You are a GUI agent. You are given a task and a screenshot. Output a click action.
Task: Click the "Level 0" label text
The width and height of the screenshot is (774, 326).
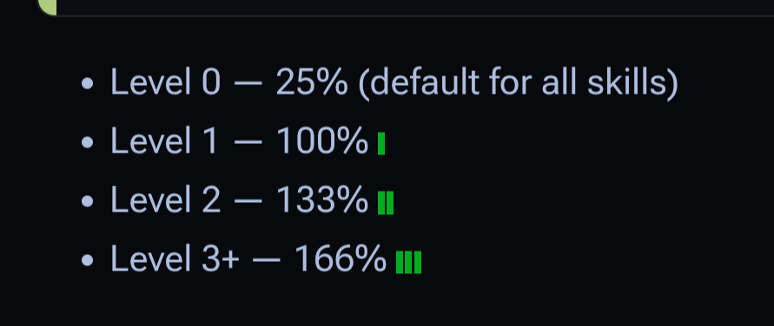[165, 82]
